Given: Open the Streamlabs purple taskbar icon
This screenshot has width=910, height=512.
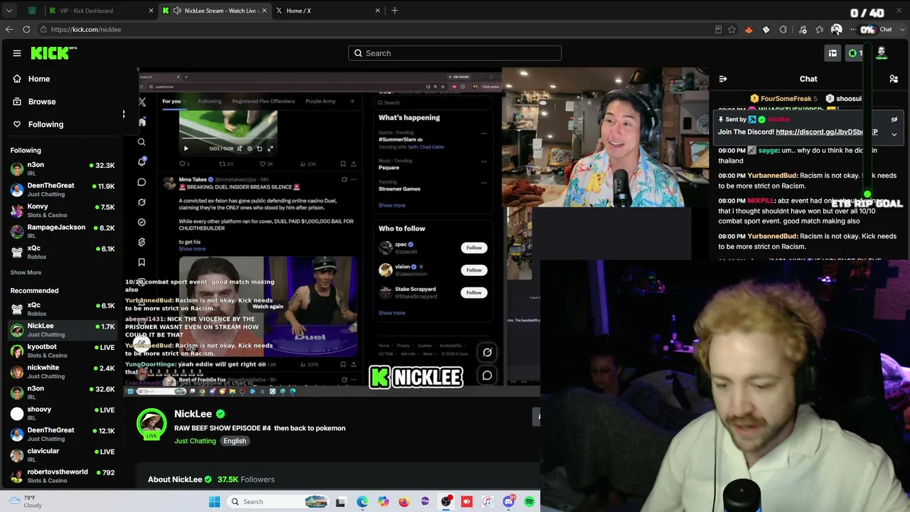Looking at the screenshot, I should coord(425,501).
